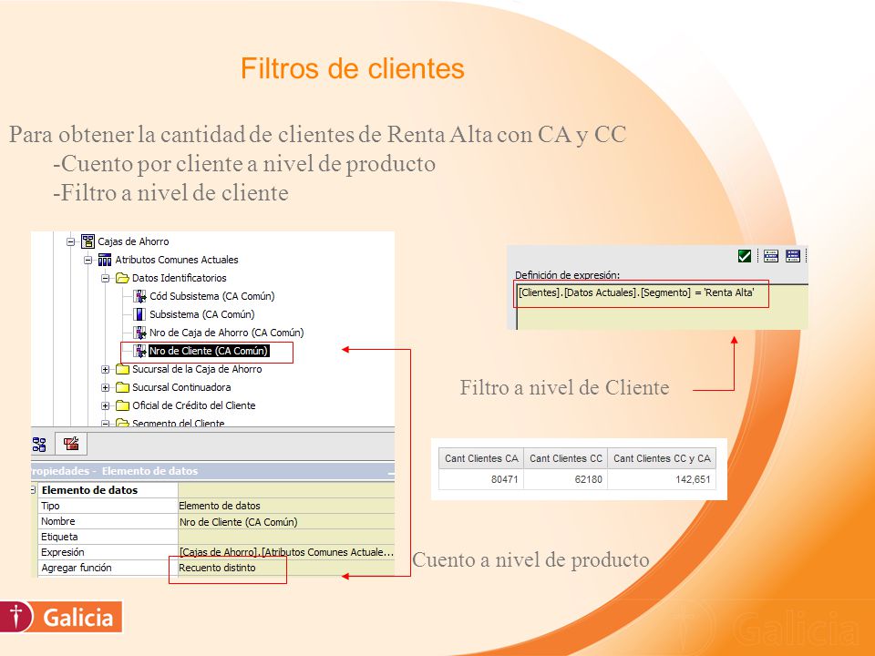This screenshot has height=656, width=875.
Task: Click the Tipo property value
Action: click(286, 506)
